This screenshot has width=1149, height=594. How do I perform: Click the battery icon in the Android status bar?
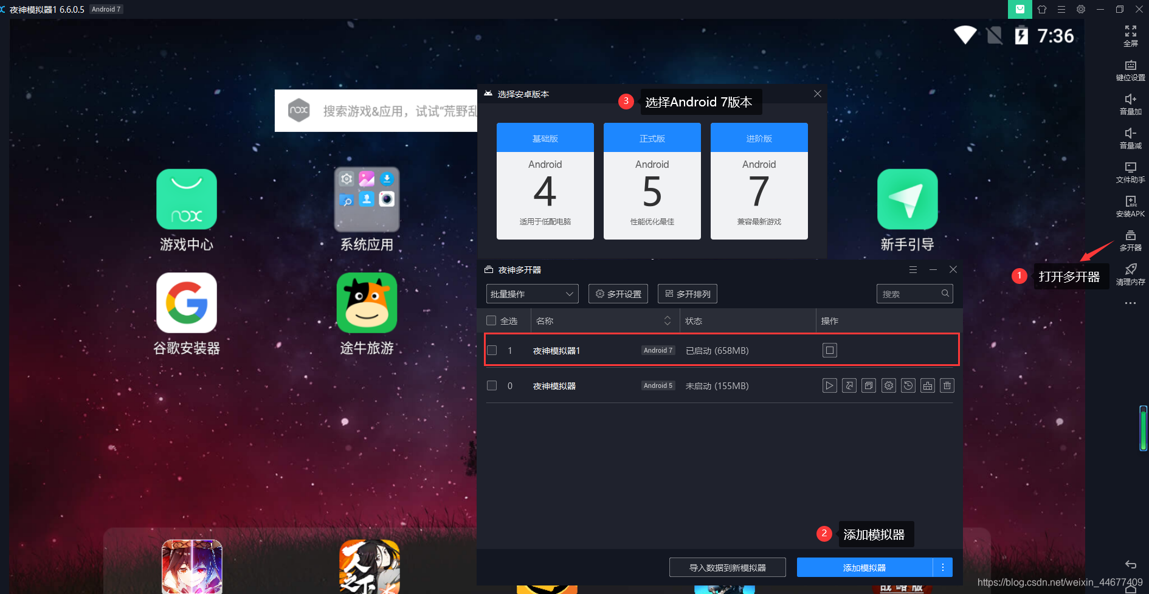1022,35
